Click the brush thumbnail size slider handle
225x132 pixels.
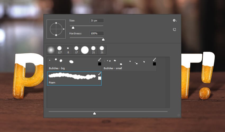click(x=94, y=114)
